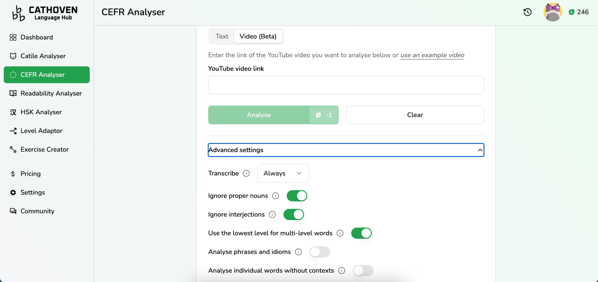
Task: Switch to the Text tab
Action: 222,36
